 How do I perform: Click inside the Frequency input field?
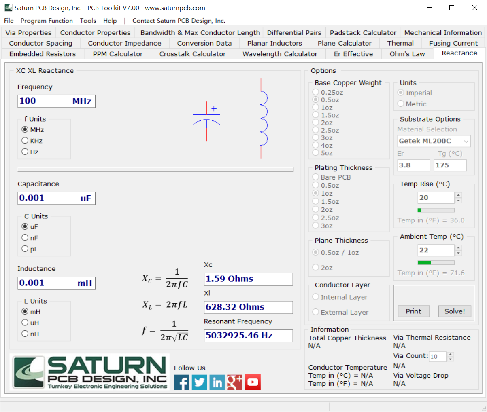[x=56, y=101]
